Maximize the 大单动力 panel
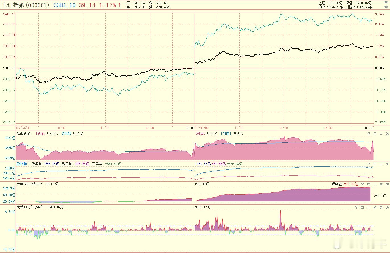 coord(362,207)
